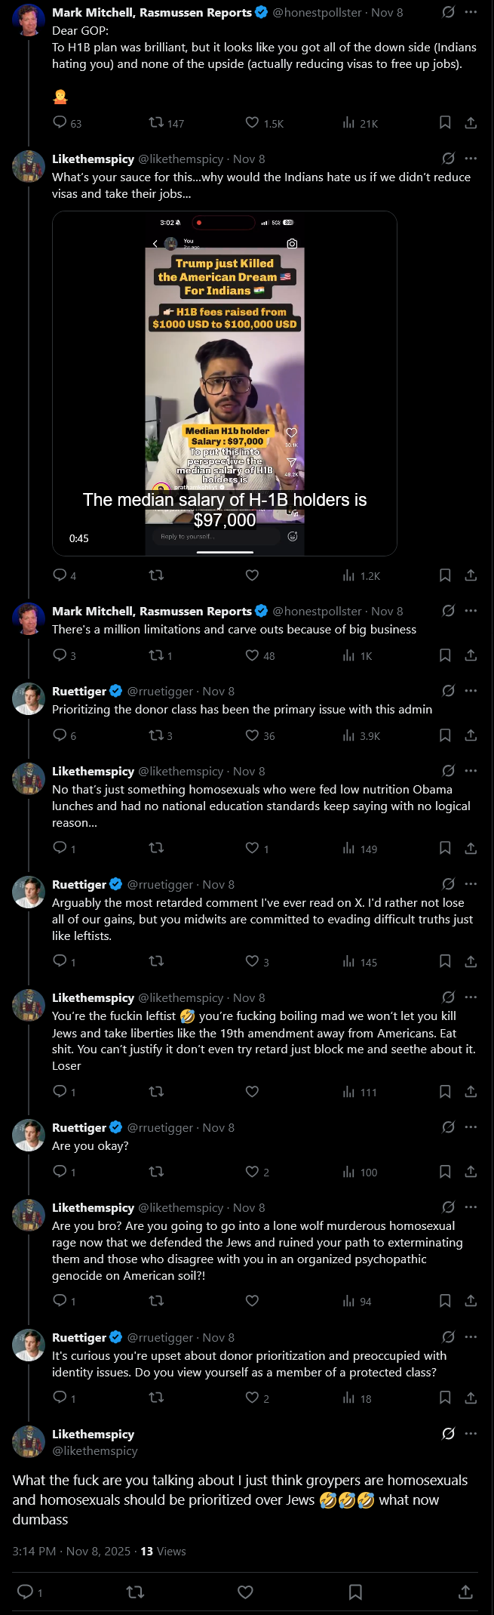Image resolution: width=494 pixels, height=1615 pixels.
Task: Open Grok icon on top tweet
Action: (448, 12)
